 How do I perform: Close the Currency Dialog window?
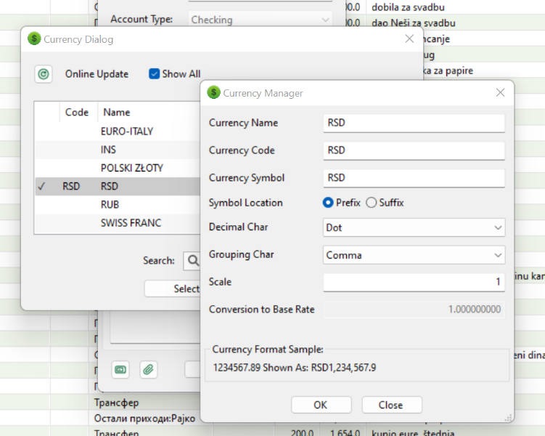click(x=409, y=39)
